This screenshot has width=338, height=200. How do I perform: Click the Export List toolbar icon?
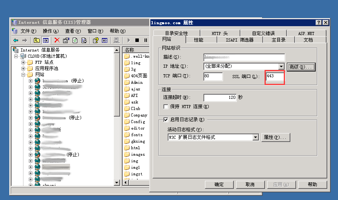click(x=84, y=40)
